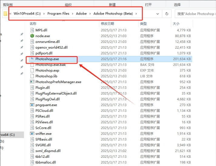This screenshot has width=216, height=166.
Task: Click the Photoshop.exp blank file icon
Action: pos(32,70)
